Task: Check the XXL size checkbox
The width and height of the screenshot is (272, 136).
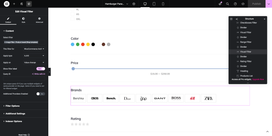Action: tap(73, 19)
